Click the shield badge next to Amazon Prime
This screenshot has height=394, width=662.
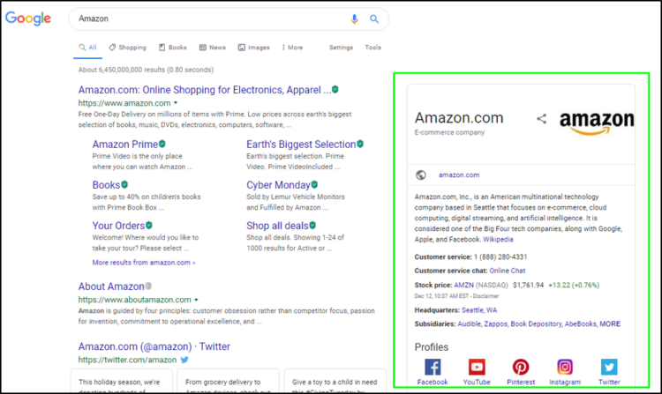click(x=162, y=144)
